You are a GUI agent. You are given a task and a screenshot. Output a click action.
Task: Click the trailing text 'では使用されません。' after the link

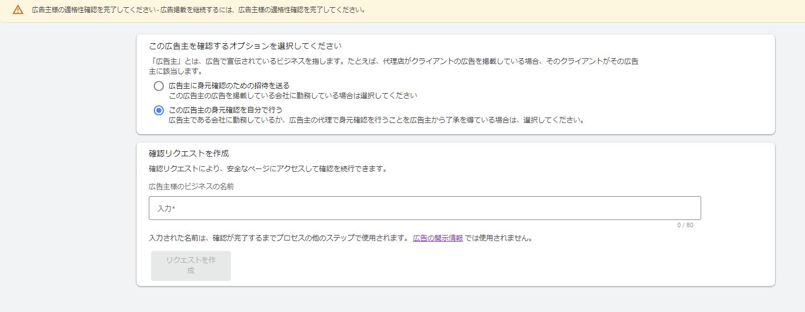pyautogui.click(x=499, y=239)
